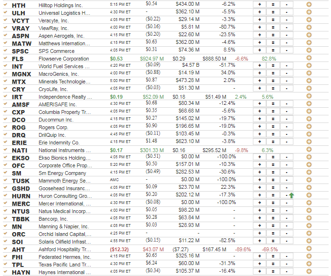
Task: Click the gold plus circle in TUSK row
Action: click(x=309, y=180)
